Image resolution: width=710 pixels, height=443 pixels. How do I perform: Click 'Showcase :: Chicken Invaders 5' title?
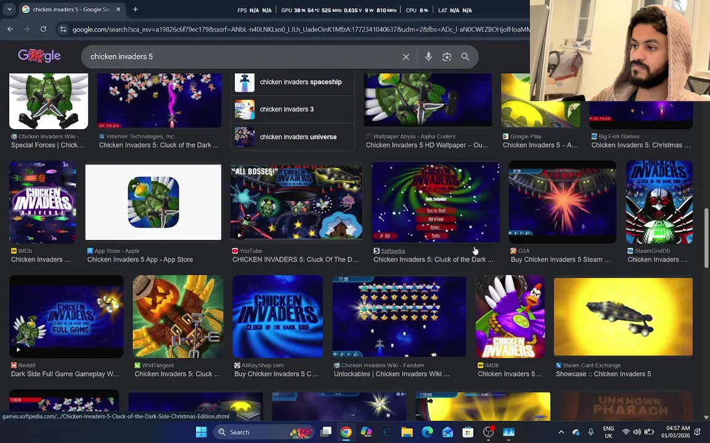[x=603, y=374]
